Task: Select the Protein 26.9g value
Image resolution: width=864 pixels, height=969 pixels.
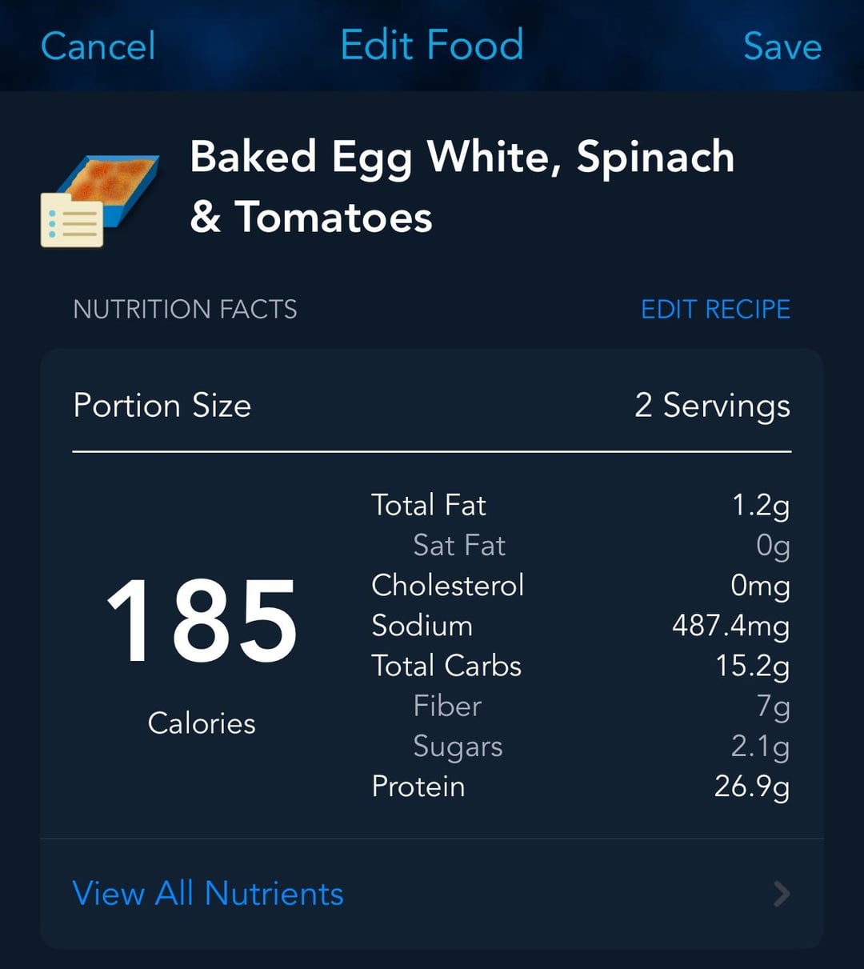Action: tap(751, 787)
